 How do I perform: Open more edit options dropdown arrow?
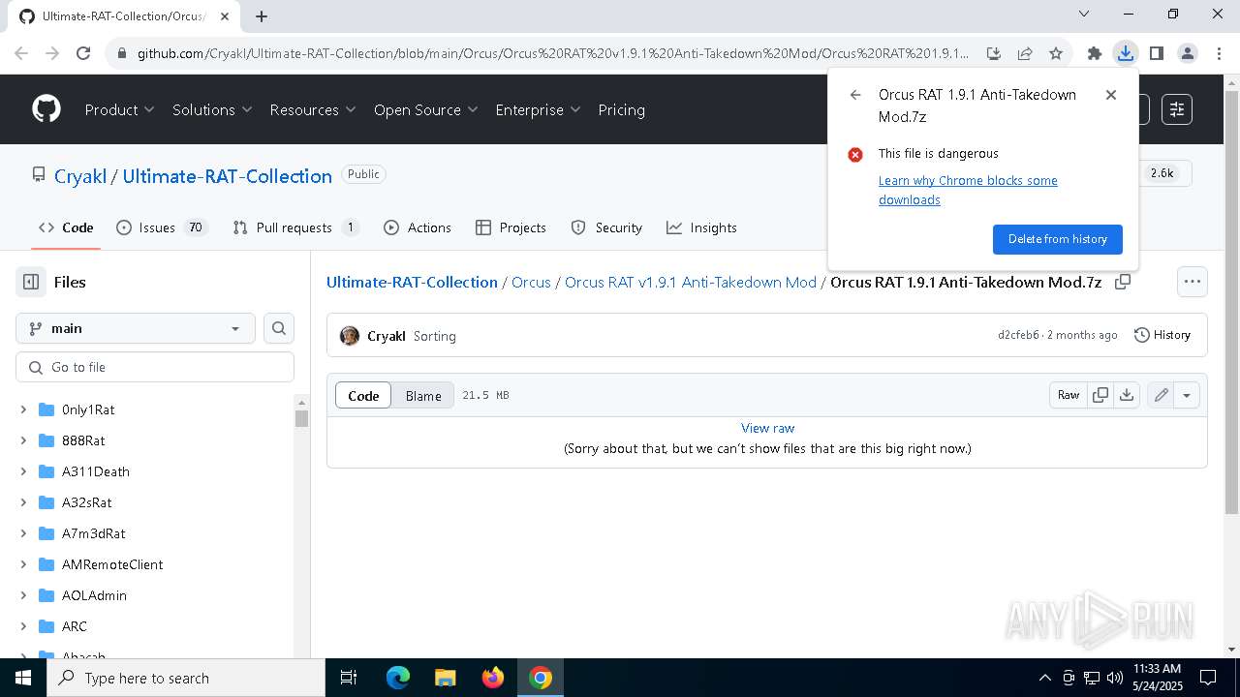tap(1187, 395)
